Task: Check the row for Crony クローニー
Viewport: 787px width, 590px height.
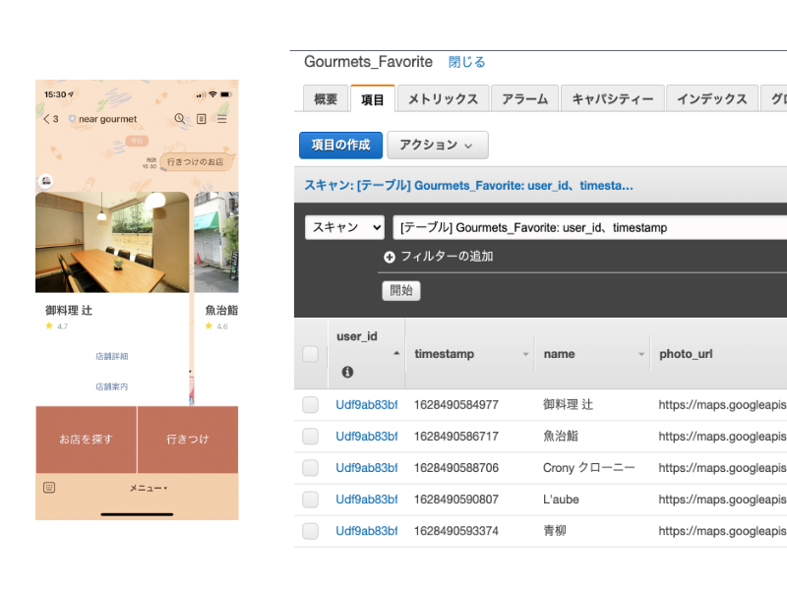Action: [311, 467]
